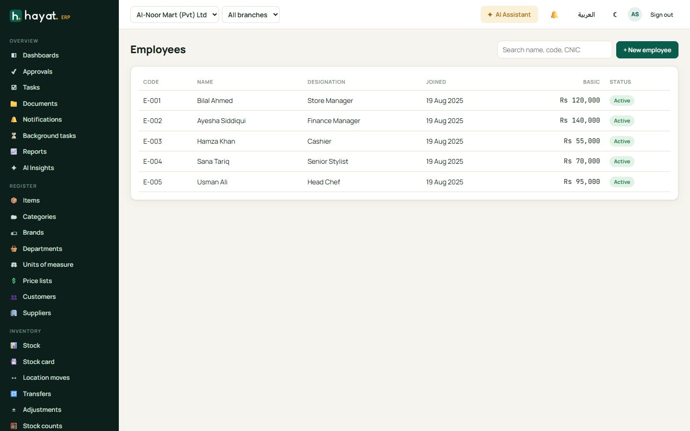Go to Brands in the sidebar
The image size is (690, 431).
click(33, 233)
